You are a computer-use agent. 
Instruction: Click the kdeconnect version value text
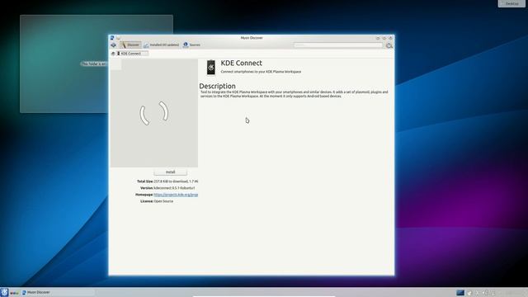(x=174, y=188)
